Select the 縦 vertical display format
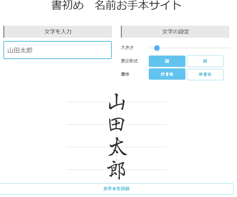237x197 pixels. 167,61
